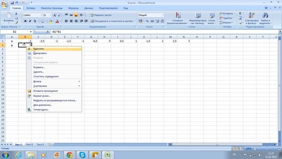
Task: Open the font size 11 dropdown
Action: click(50, 15)
